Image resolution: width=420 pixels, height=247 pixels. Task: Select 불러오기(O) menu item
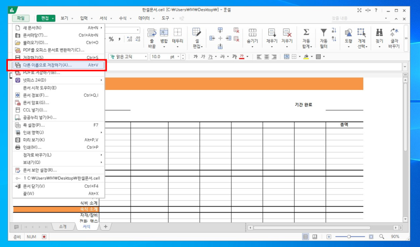58,43
